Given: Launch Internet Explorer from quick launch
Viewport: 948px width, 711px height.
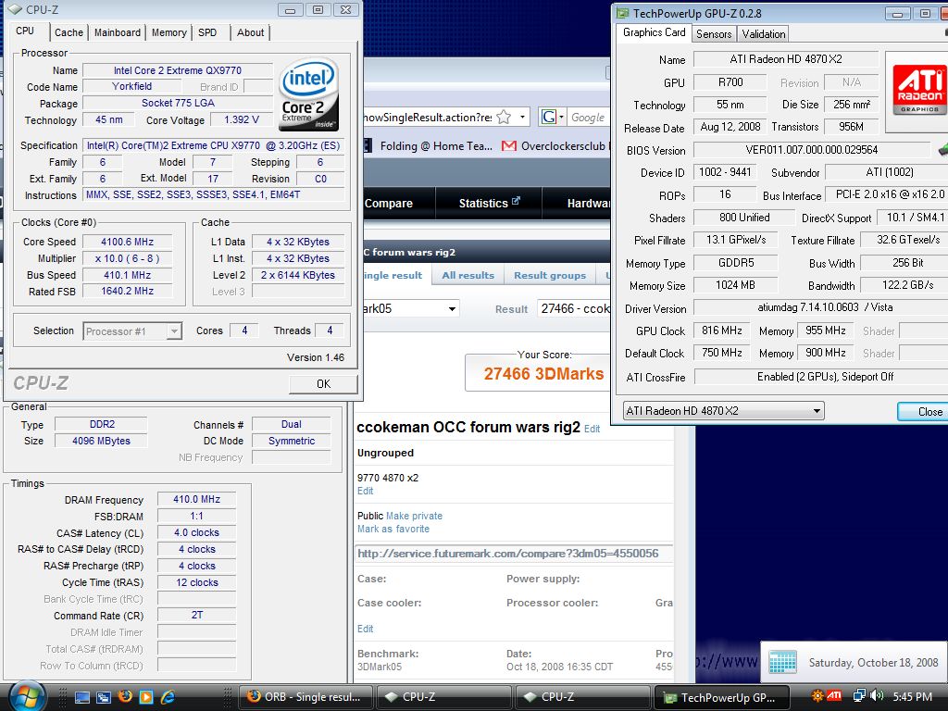Looking at the screenshot, I should tap(168, 697).
